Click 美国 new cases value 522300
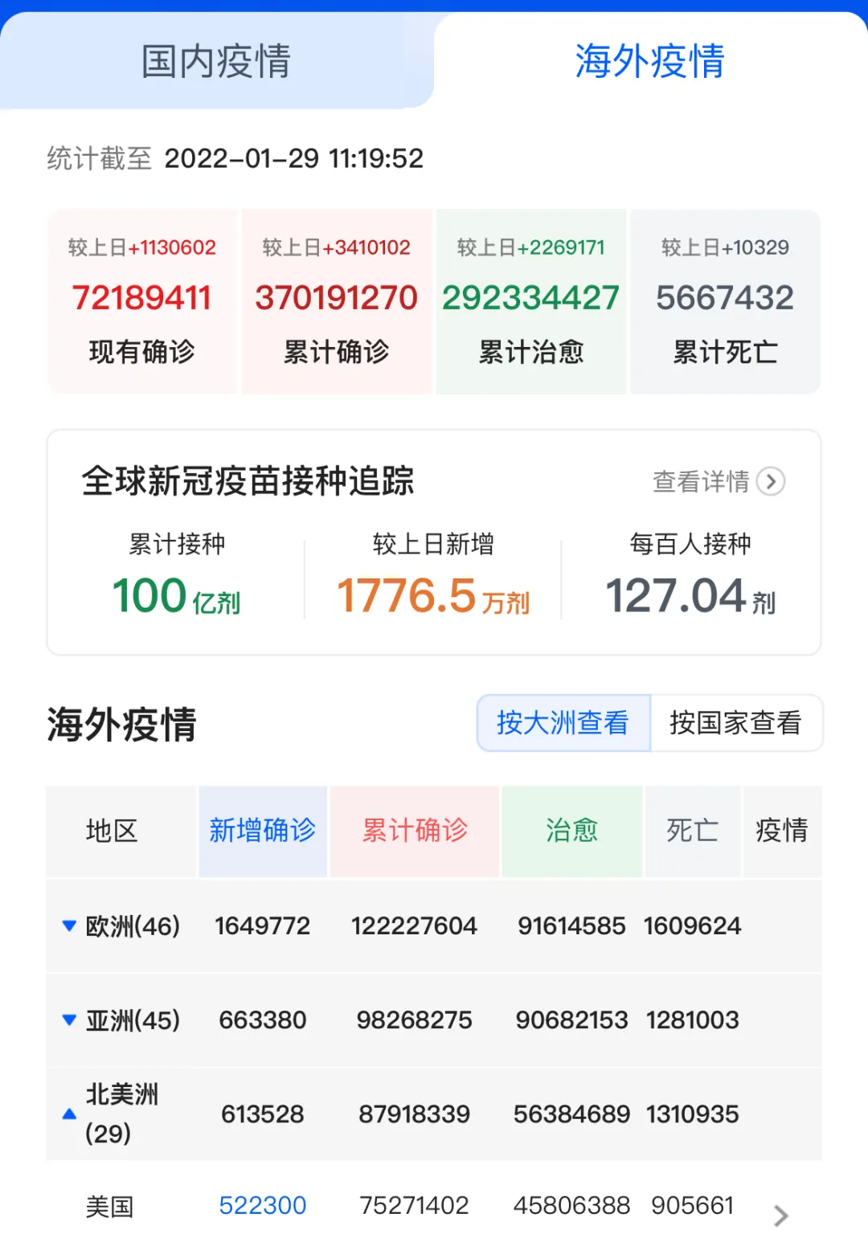This screenshot has width=868, height=1242. point(263,1206)
